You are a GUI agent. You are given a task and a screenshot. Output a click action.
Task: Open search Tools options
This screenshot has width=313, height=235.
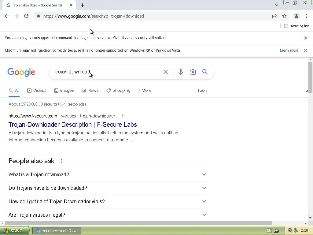point(202,90)
